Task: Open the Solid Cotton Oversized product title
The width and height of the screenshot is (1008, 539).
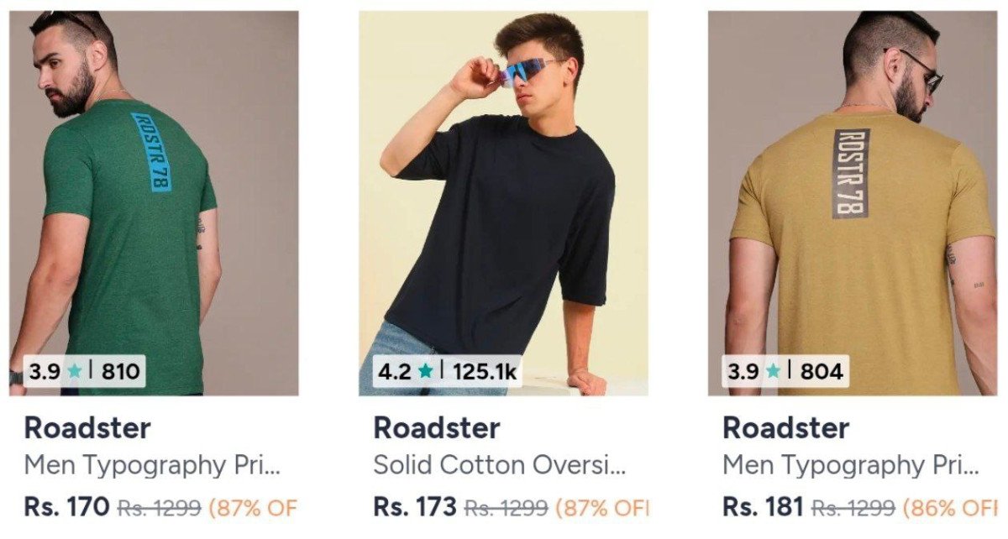Action: (x=499, y=465)
